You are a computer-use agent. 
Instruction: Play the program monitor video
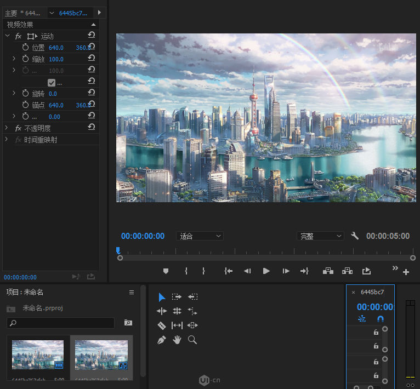pyautogui.click(x=266, y=271)
